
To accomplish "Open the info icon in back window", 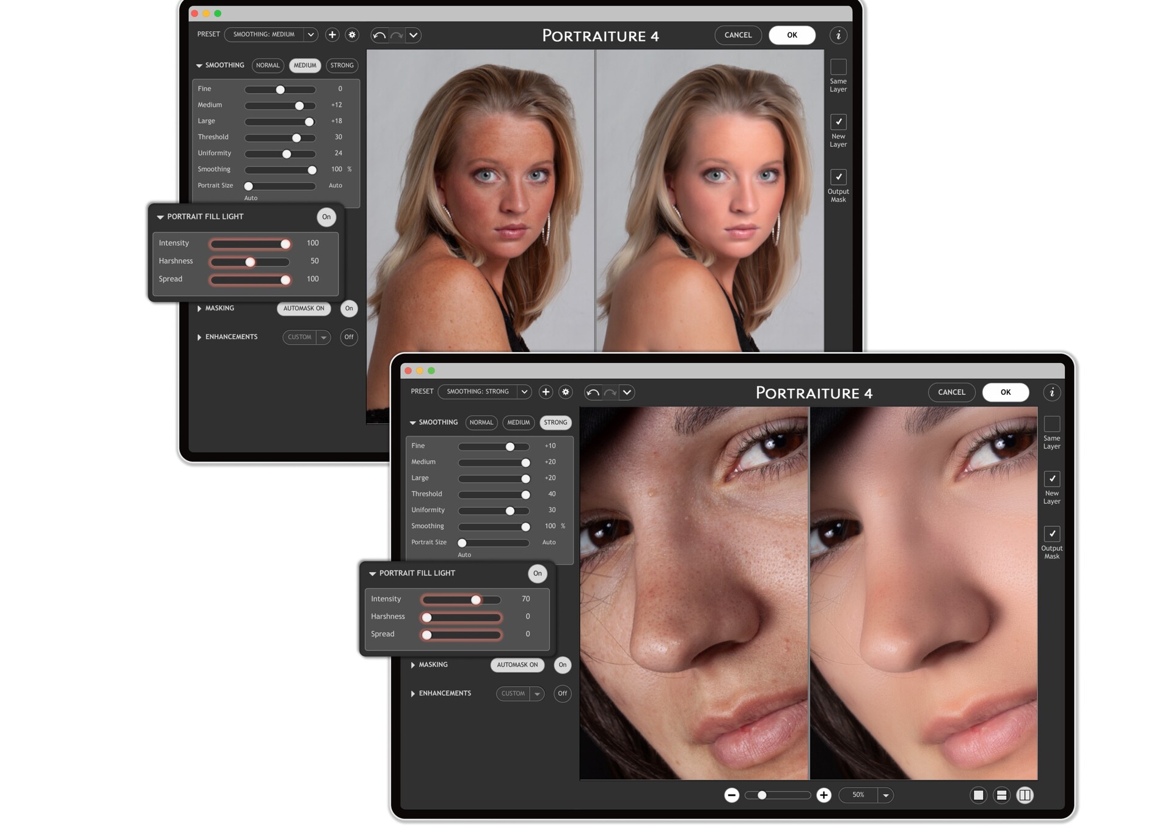I will 838,35.
